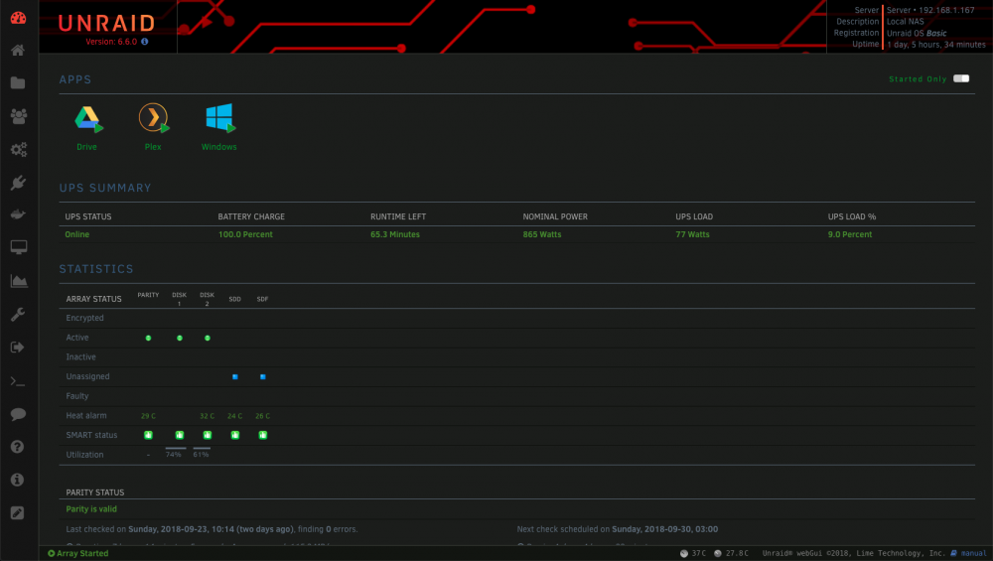Click Parity heat reading 29 C

click(148, 416)
